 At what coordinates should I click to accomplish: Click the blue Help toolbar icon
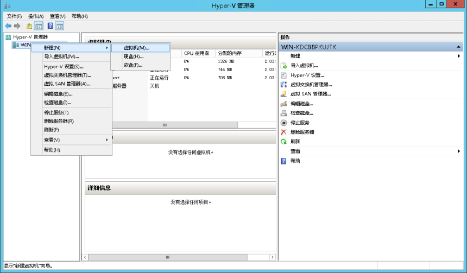[51, 26]
